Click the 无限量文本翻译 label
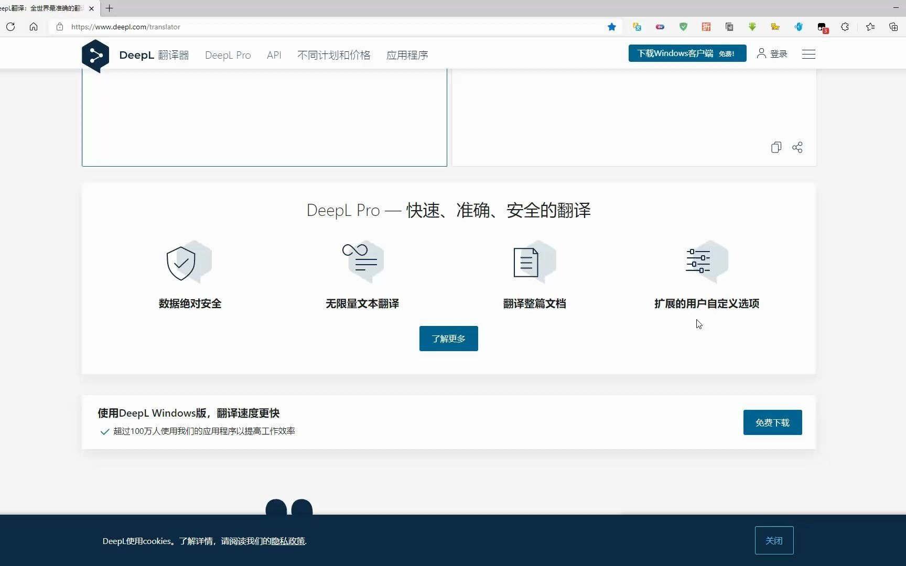 click(x=362, y=303)
